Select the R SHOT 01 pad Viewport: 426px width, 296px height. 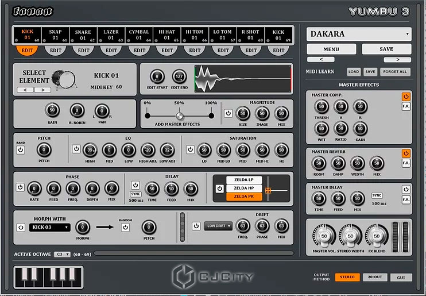[x=250, y=35]
